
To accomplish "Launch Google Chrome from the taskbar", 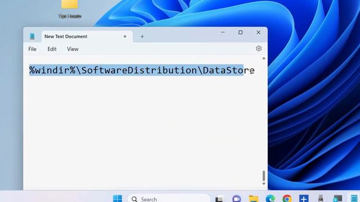I will point(287,199).
